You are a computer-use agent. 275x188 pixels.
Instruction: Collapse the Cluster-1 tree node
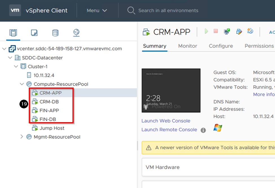tap(16, 67)
